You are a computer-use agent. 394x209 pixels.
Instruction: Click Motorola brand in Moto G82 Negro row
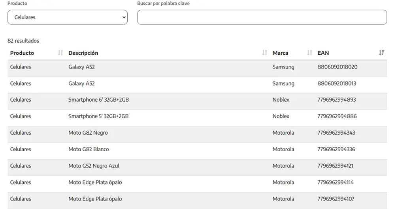(x=283, y=133)
